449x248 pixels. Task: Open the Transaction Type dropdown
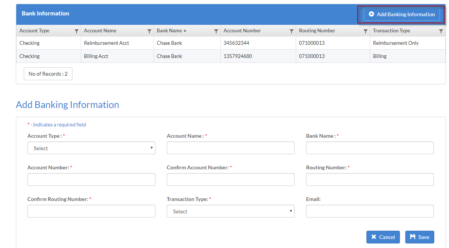coord(231,211)
